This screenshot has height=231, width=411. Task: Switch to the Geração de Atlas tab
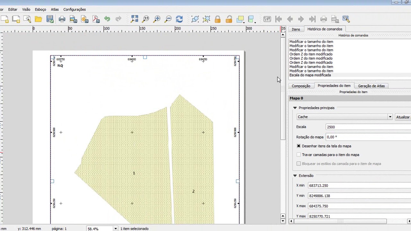371,86
